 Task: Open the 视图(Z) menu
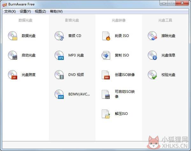click(x=40, y=11)
